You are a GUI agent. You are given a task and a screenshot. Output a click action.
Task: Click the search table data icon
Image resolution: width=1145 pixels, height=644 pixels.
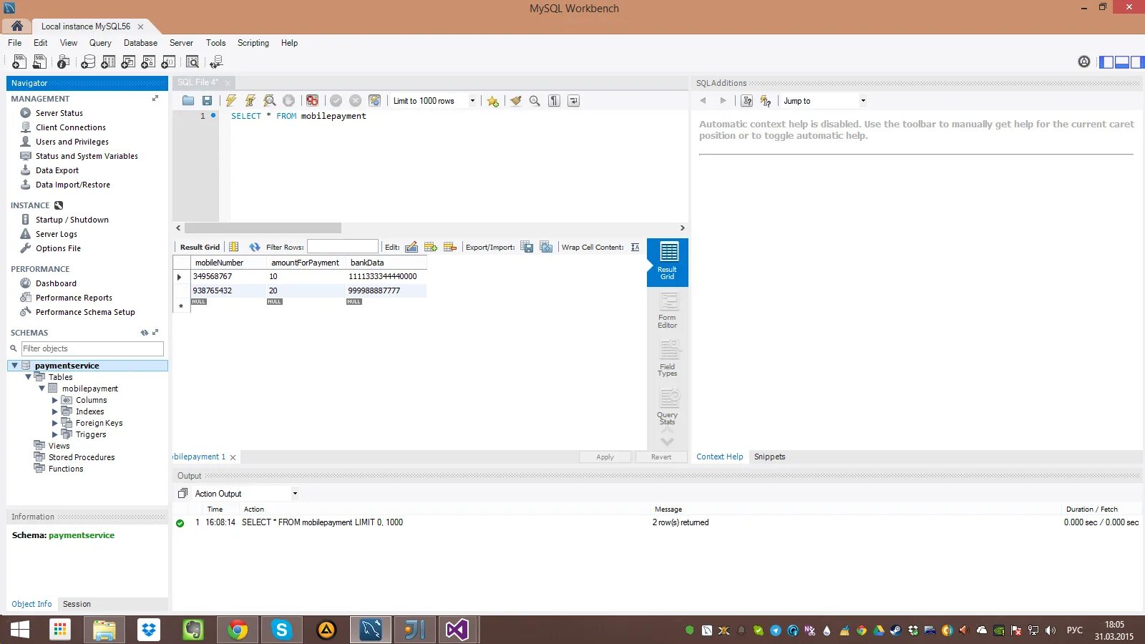tap(193, 62)
